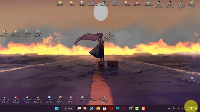This screenshot has height=112, width=200.
Task: Open the notification bell in the taskbar
Action: (196, 109)
